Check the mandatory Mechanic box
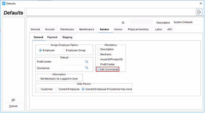Screen dimensions: 205x113 point(99,54)
